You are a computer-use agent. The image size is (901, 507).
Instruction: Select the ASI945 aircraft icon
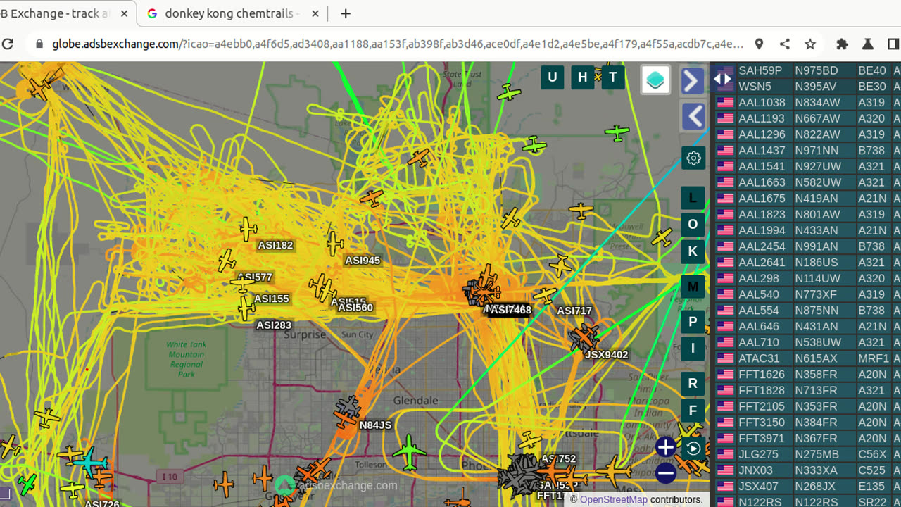(335, 244)
